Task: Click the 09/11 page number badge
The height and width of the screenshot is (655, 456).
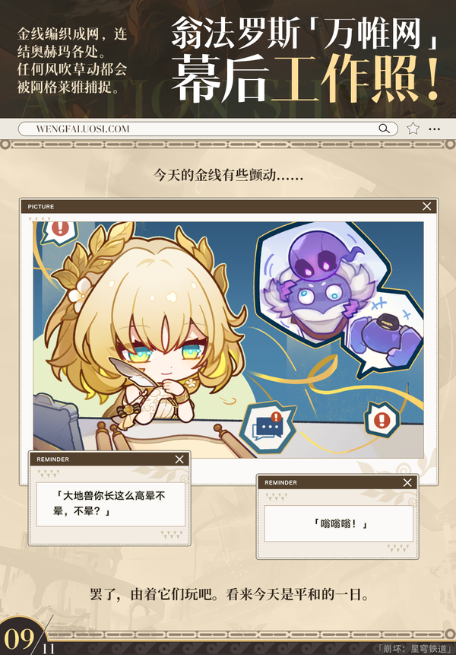Action: pyautogui.click(x=27, y=637)
